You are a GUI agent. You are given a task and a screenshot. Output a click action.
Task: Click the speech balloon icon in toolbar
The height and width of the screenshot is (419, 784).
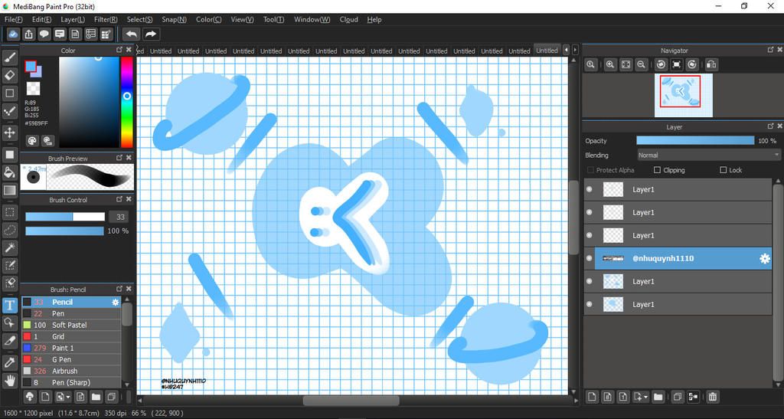pyautogui.click(x=44, y=34)
